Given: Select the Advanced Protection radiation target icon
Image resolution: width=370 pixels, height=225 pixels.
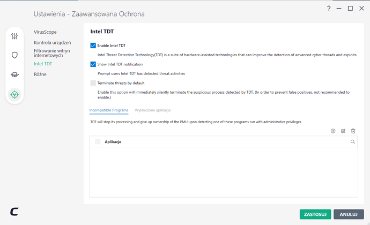Looking at the screenshot, I should 14,95.
